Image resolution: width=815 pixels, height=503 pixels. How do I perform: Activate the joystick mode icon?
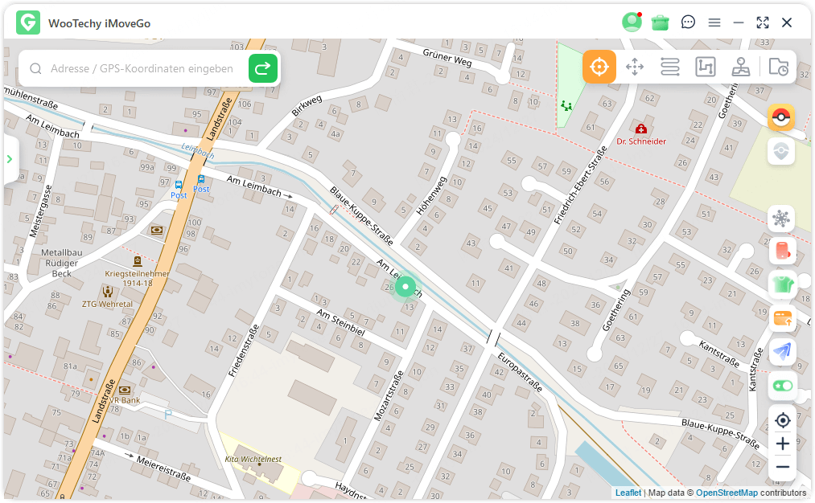[741, 67]
